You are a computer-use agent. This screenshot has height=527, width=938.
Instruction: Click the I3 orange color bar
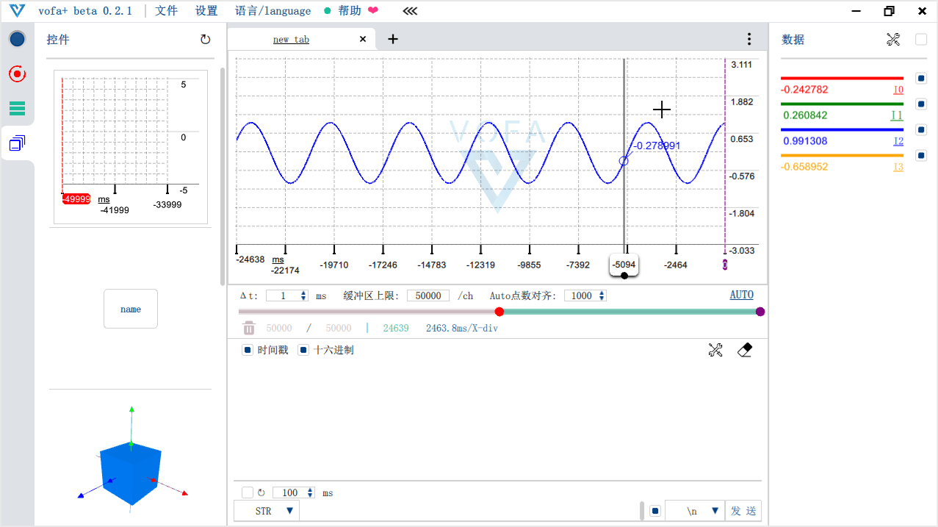click(x=842, y=155)
